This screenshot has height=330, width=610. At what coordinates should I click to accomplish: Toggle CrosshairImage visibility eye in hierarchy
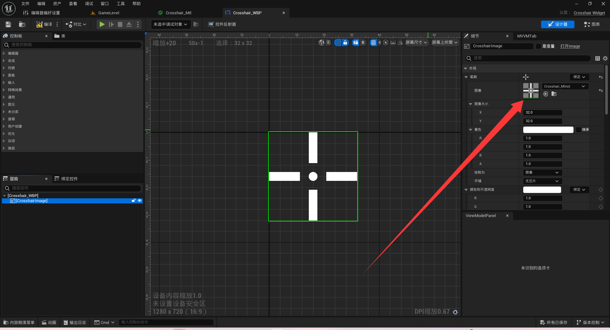point(139,201)
